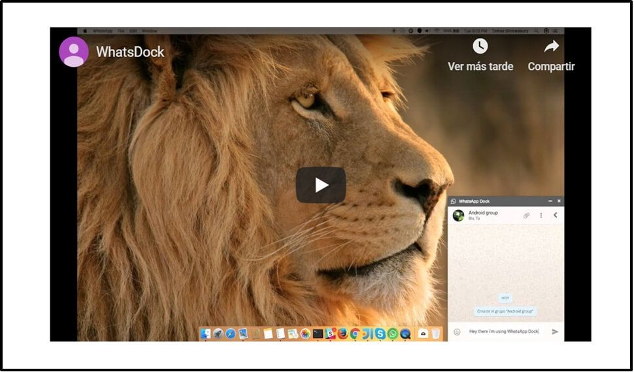634x372 pixels.
Task: Open the emoji picker smiley
Action: click(457, 331)
